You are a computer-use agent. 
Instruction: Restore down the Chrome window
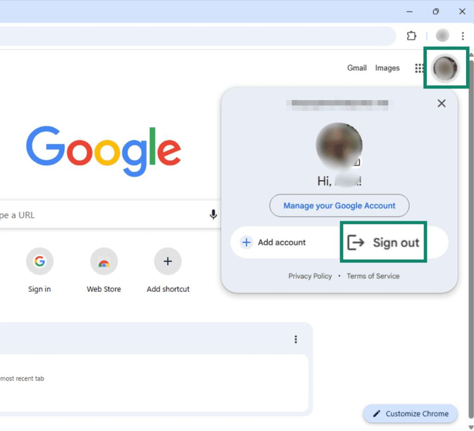436,12
